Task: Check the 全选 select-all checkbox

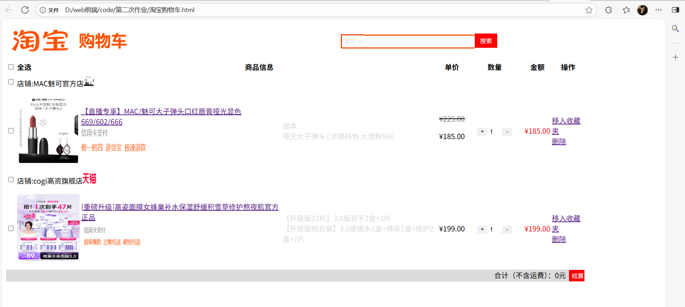Action: click(11, 67)
